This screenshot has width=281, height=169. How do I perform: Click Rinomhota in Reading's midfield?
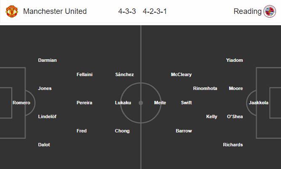coord(205,88)
